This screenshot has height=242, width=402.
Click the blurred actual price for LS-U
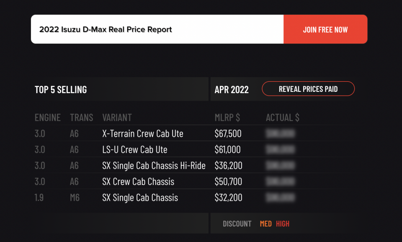(x=281, y=149)
